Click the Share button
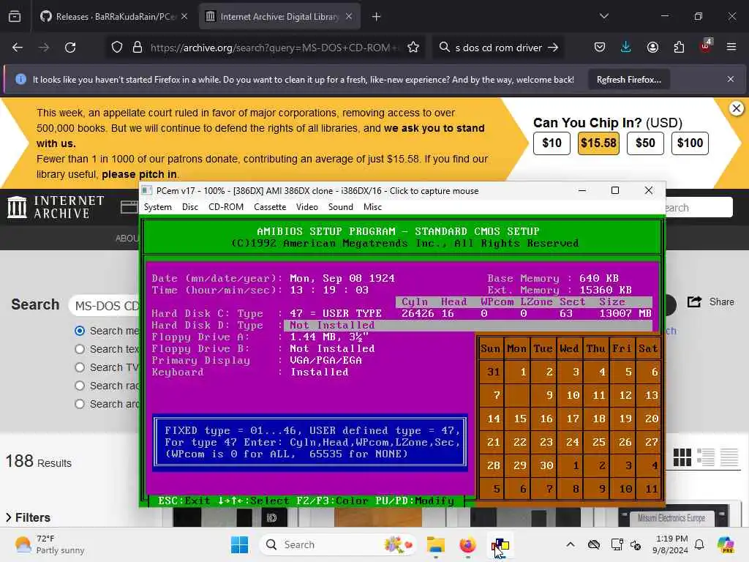Image resolution: width=749 pixels, height=562 pixels. tap(711, 302)
